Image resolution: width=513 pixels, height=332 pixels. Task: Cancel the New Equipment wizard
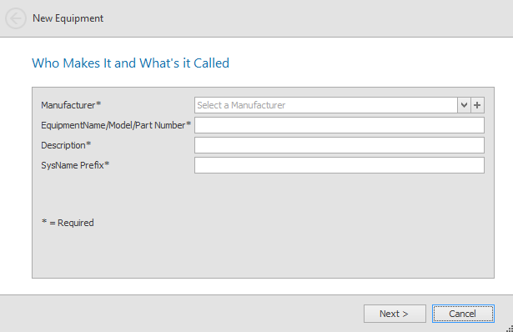[x=463, y=314]
